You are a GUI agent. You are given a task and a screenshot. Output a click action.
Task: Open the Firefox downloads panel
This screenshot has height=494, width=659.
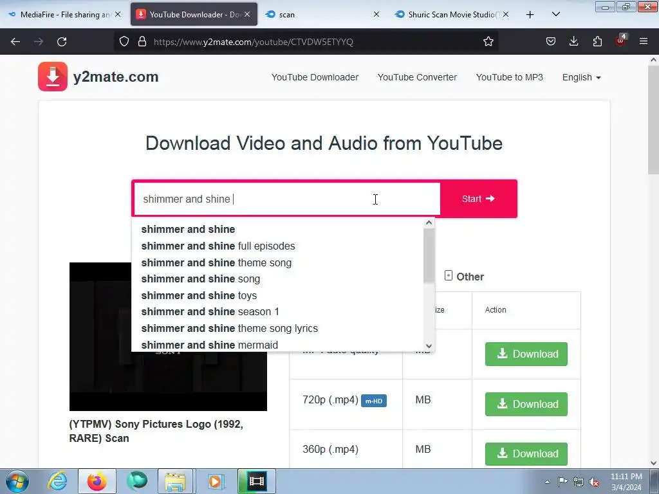pos(573,42)
